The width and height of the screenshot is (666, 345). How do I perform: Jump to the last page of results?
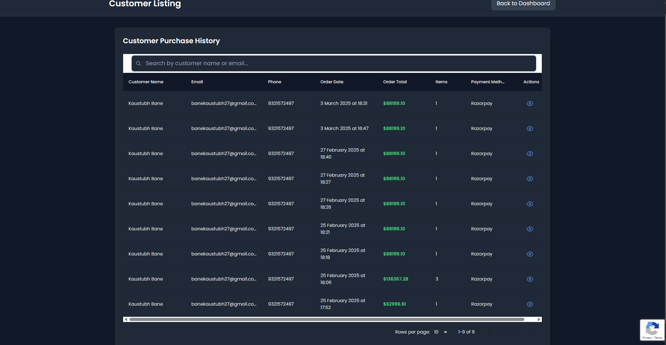click(x=532, y=332)
